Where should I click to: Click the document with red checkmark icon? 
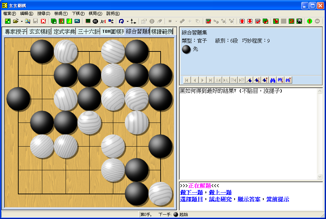click(258, 21)
